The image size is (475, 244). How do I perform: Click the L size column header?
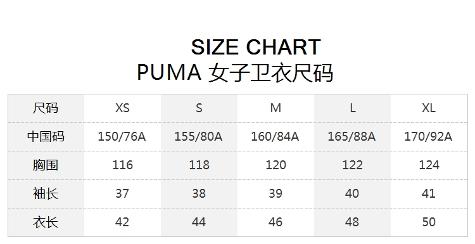[353, 108]
